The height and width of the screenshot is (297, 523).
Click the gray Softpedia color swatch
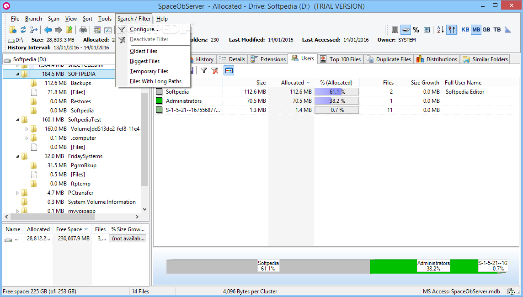[159, 92]
